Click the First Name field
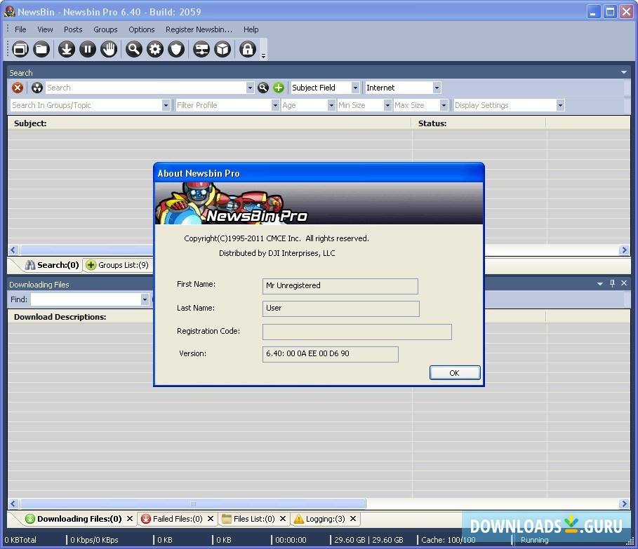 pos(340,285)
